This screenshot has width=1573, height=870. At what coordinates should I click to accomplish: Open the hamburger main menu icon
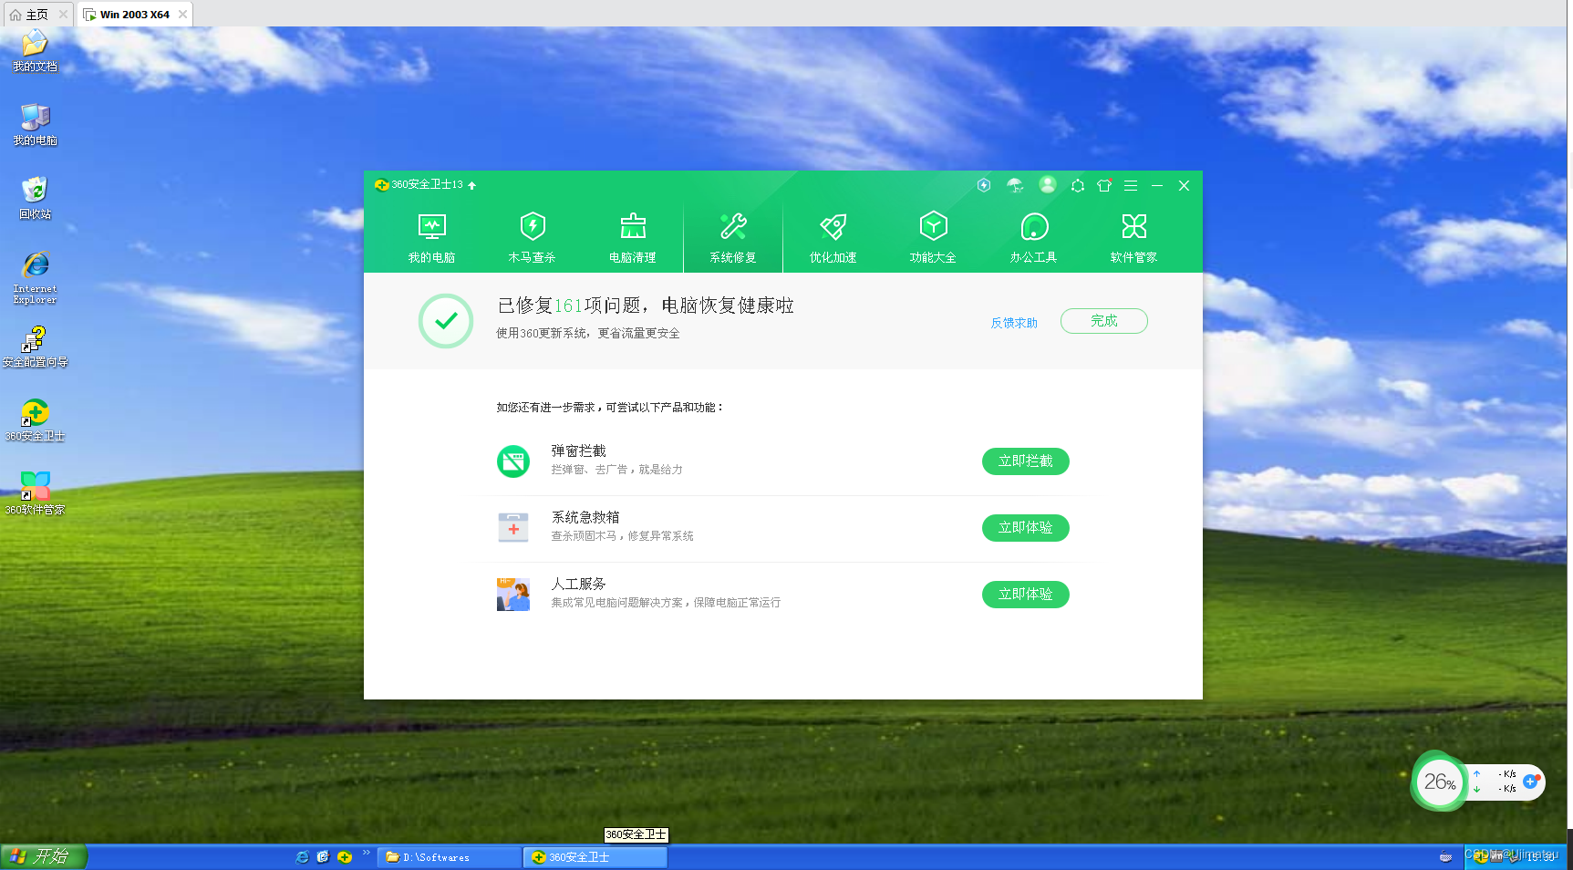click(1131, 185)
